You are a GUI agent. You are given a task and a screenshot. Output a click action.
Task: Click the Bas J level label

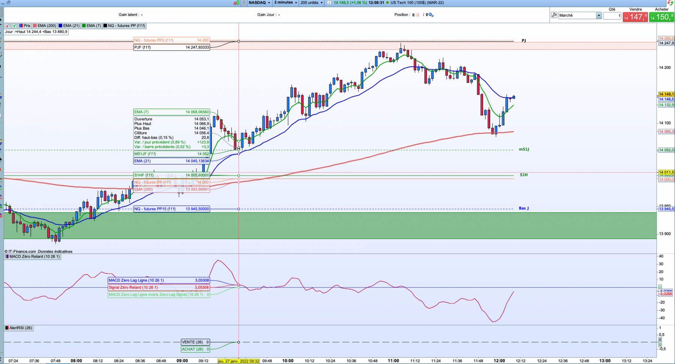[x=524, y=208]
